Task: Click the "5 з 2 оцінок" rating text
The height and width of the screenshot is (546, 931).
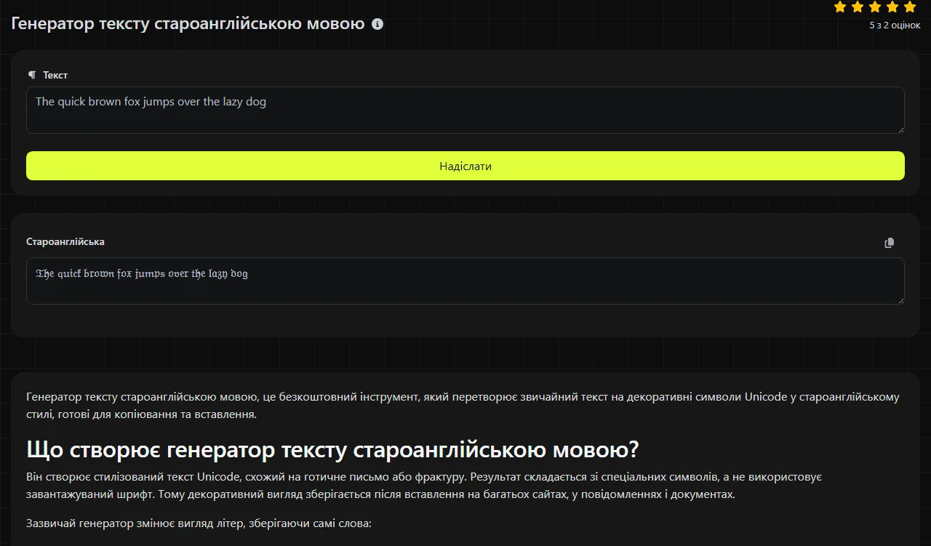Action: pos(895,25)
